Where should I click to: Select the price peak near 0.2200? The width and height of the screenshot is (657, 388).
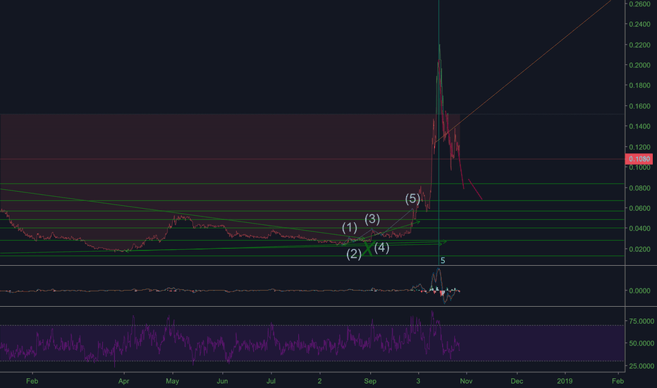tap(439, 45)
